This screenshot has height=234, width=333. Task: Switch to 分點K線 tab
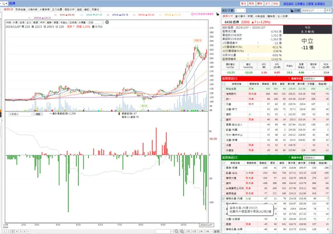click(x=32, y=9)
